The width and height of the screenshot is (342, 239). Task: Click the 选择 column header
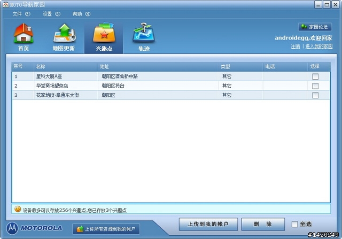point(319,66)
